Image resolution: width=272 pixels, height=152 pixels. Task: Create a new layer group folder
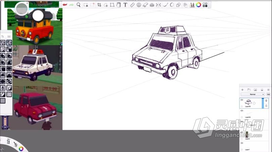pyautogui.click(x=249, y=90)
